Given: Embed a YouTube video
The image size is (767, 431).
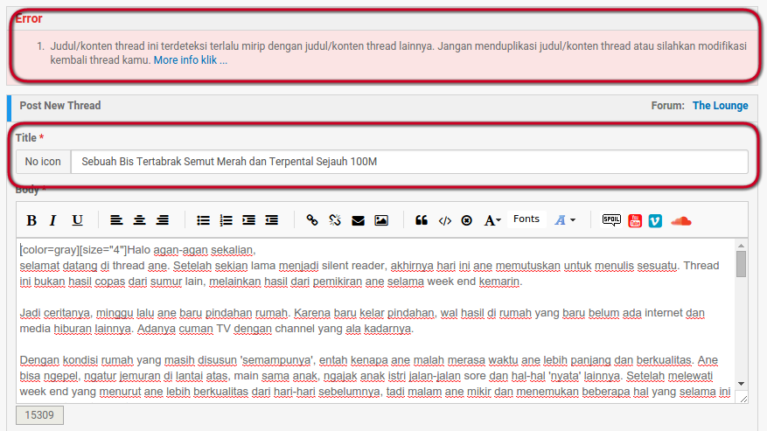Looking at the screenshot, I should [x=635, y=220].
